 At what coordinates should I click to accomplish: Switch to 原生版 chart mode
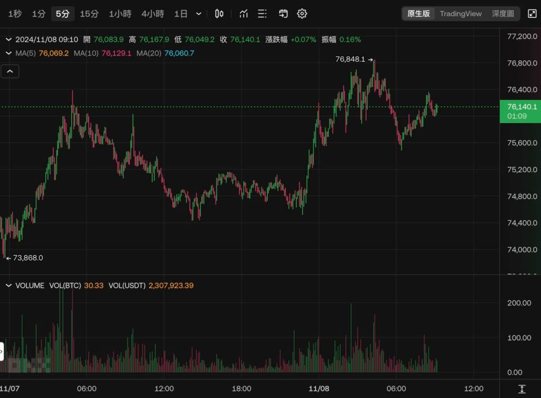pyautogui.click(x=418, y=14)
